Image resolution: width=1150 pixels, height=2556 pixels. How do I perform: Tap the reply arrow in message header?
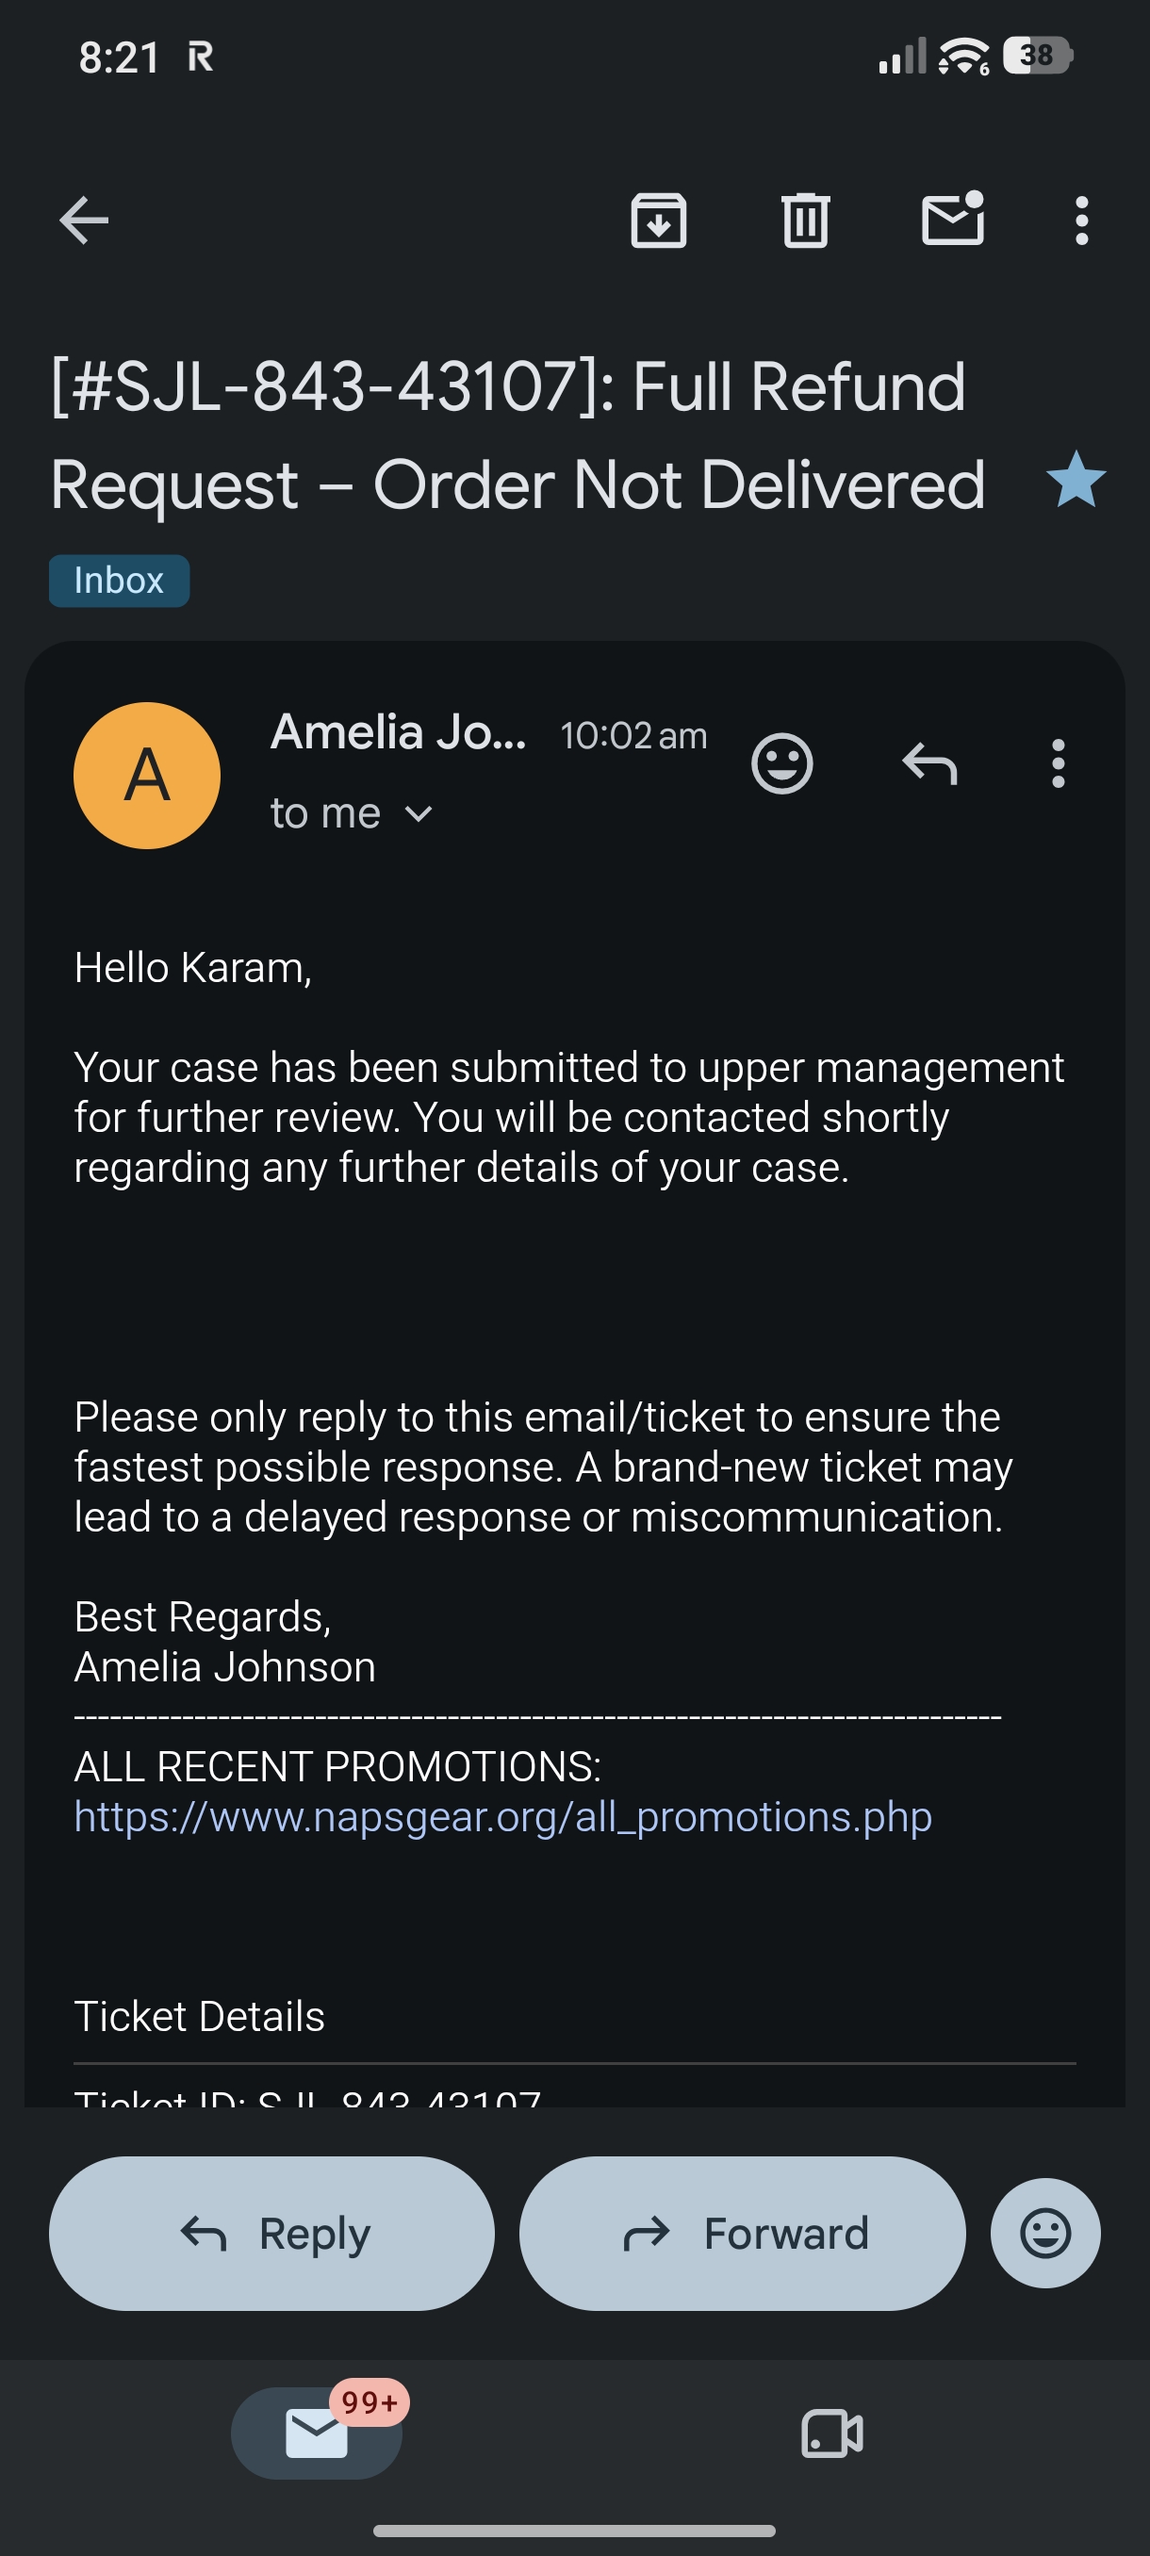[929, 763]
